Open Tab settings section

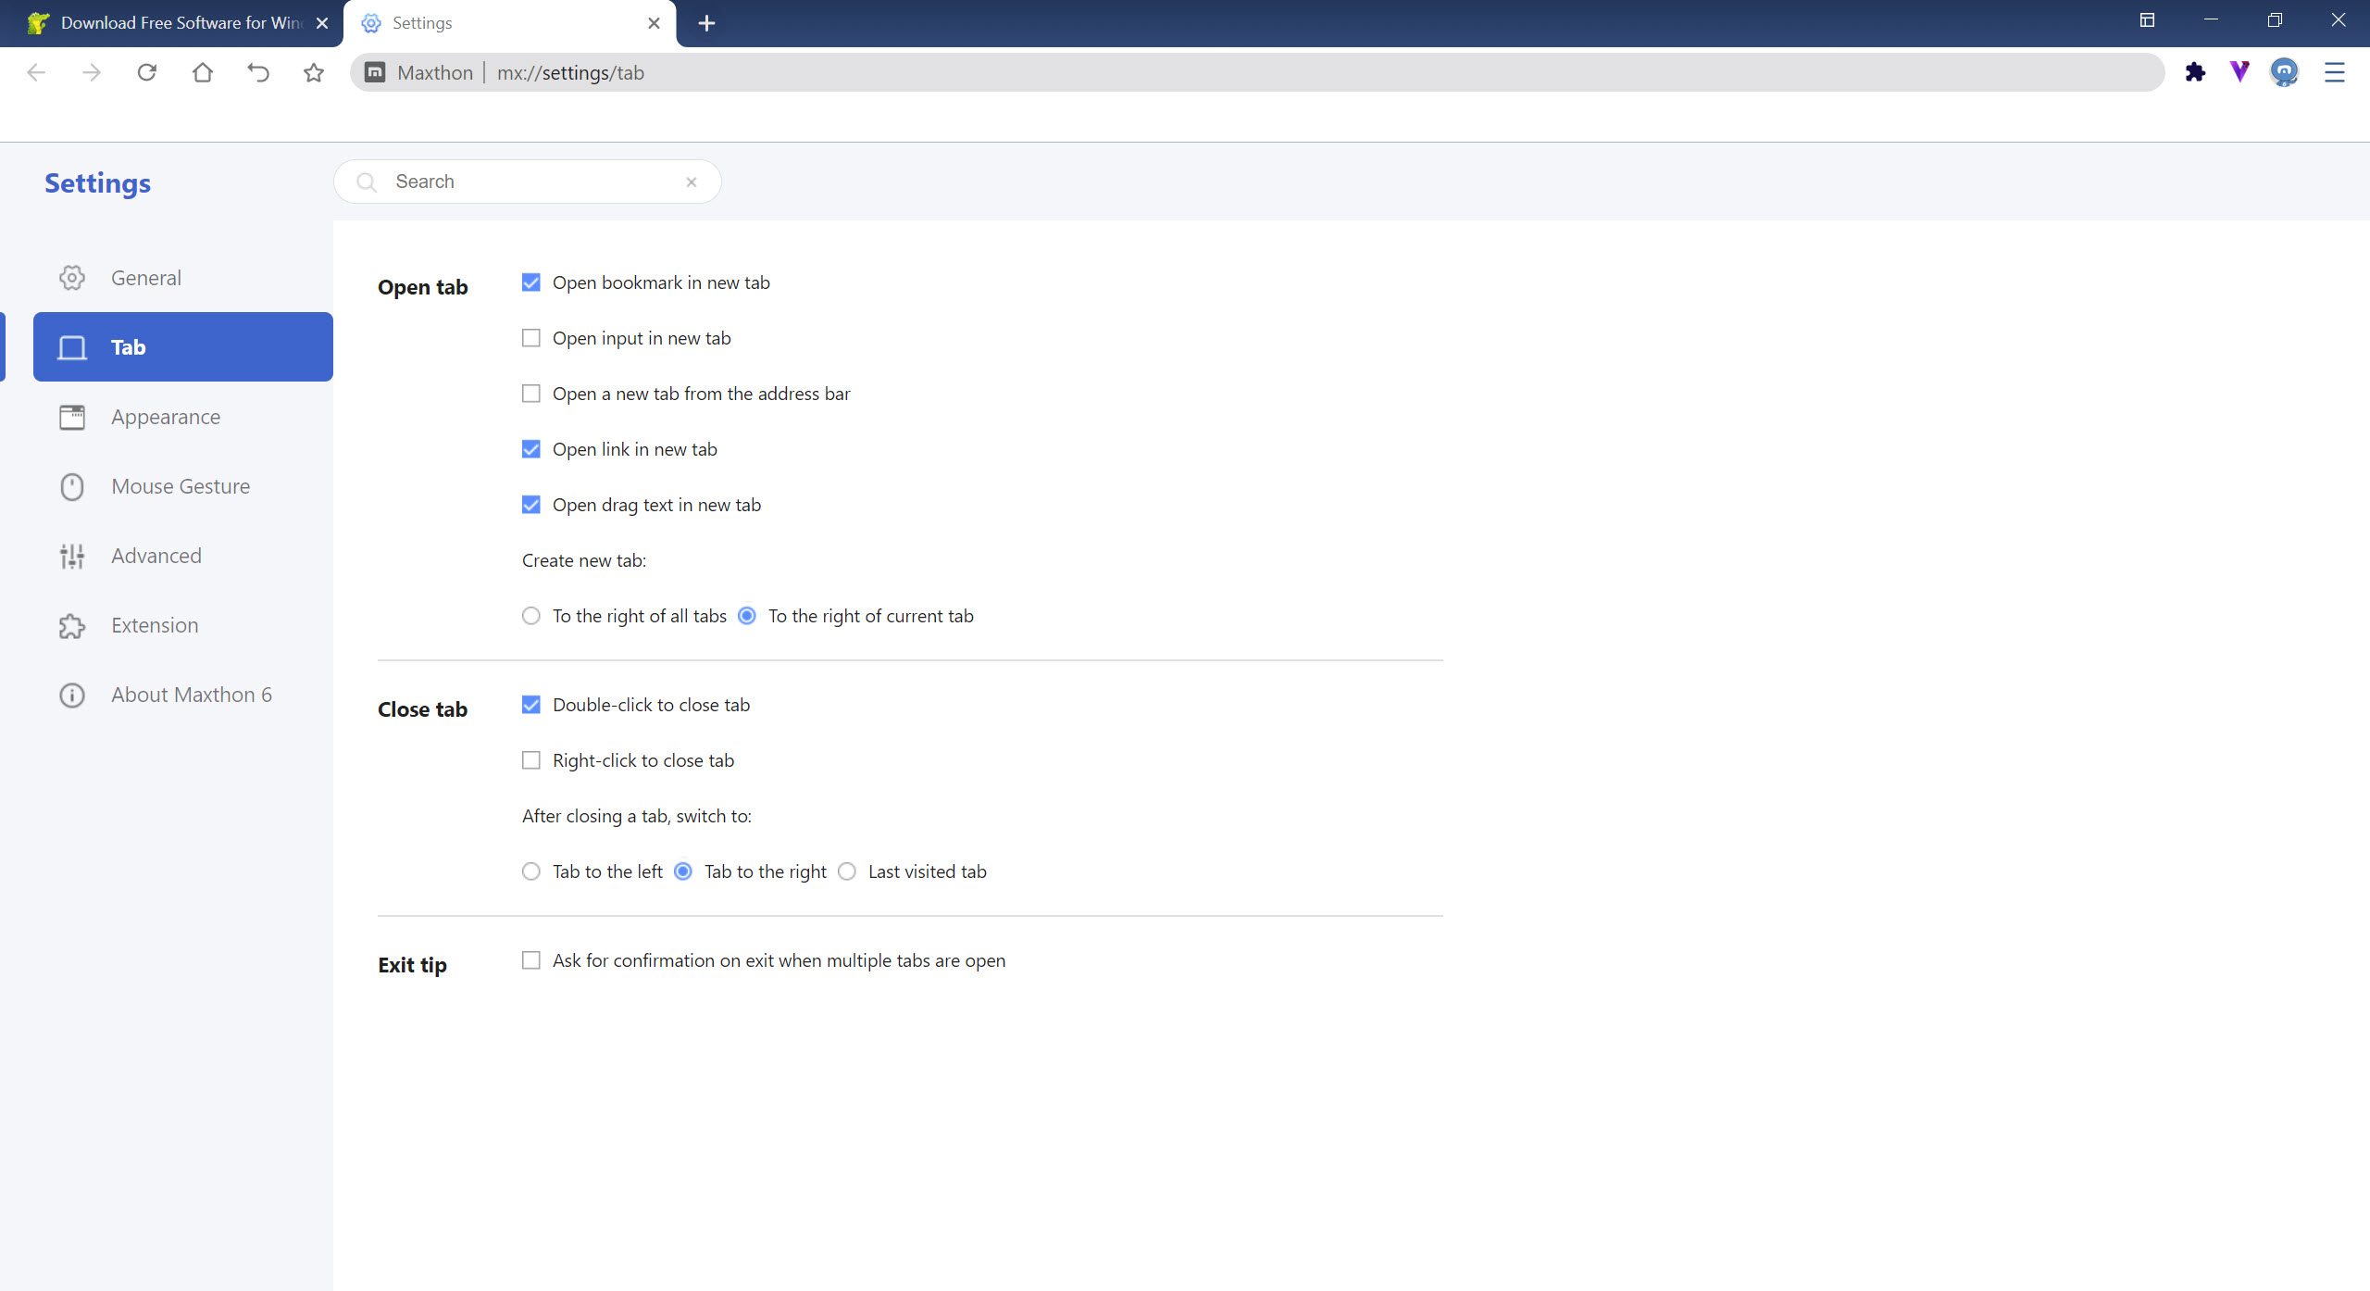183,347
